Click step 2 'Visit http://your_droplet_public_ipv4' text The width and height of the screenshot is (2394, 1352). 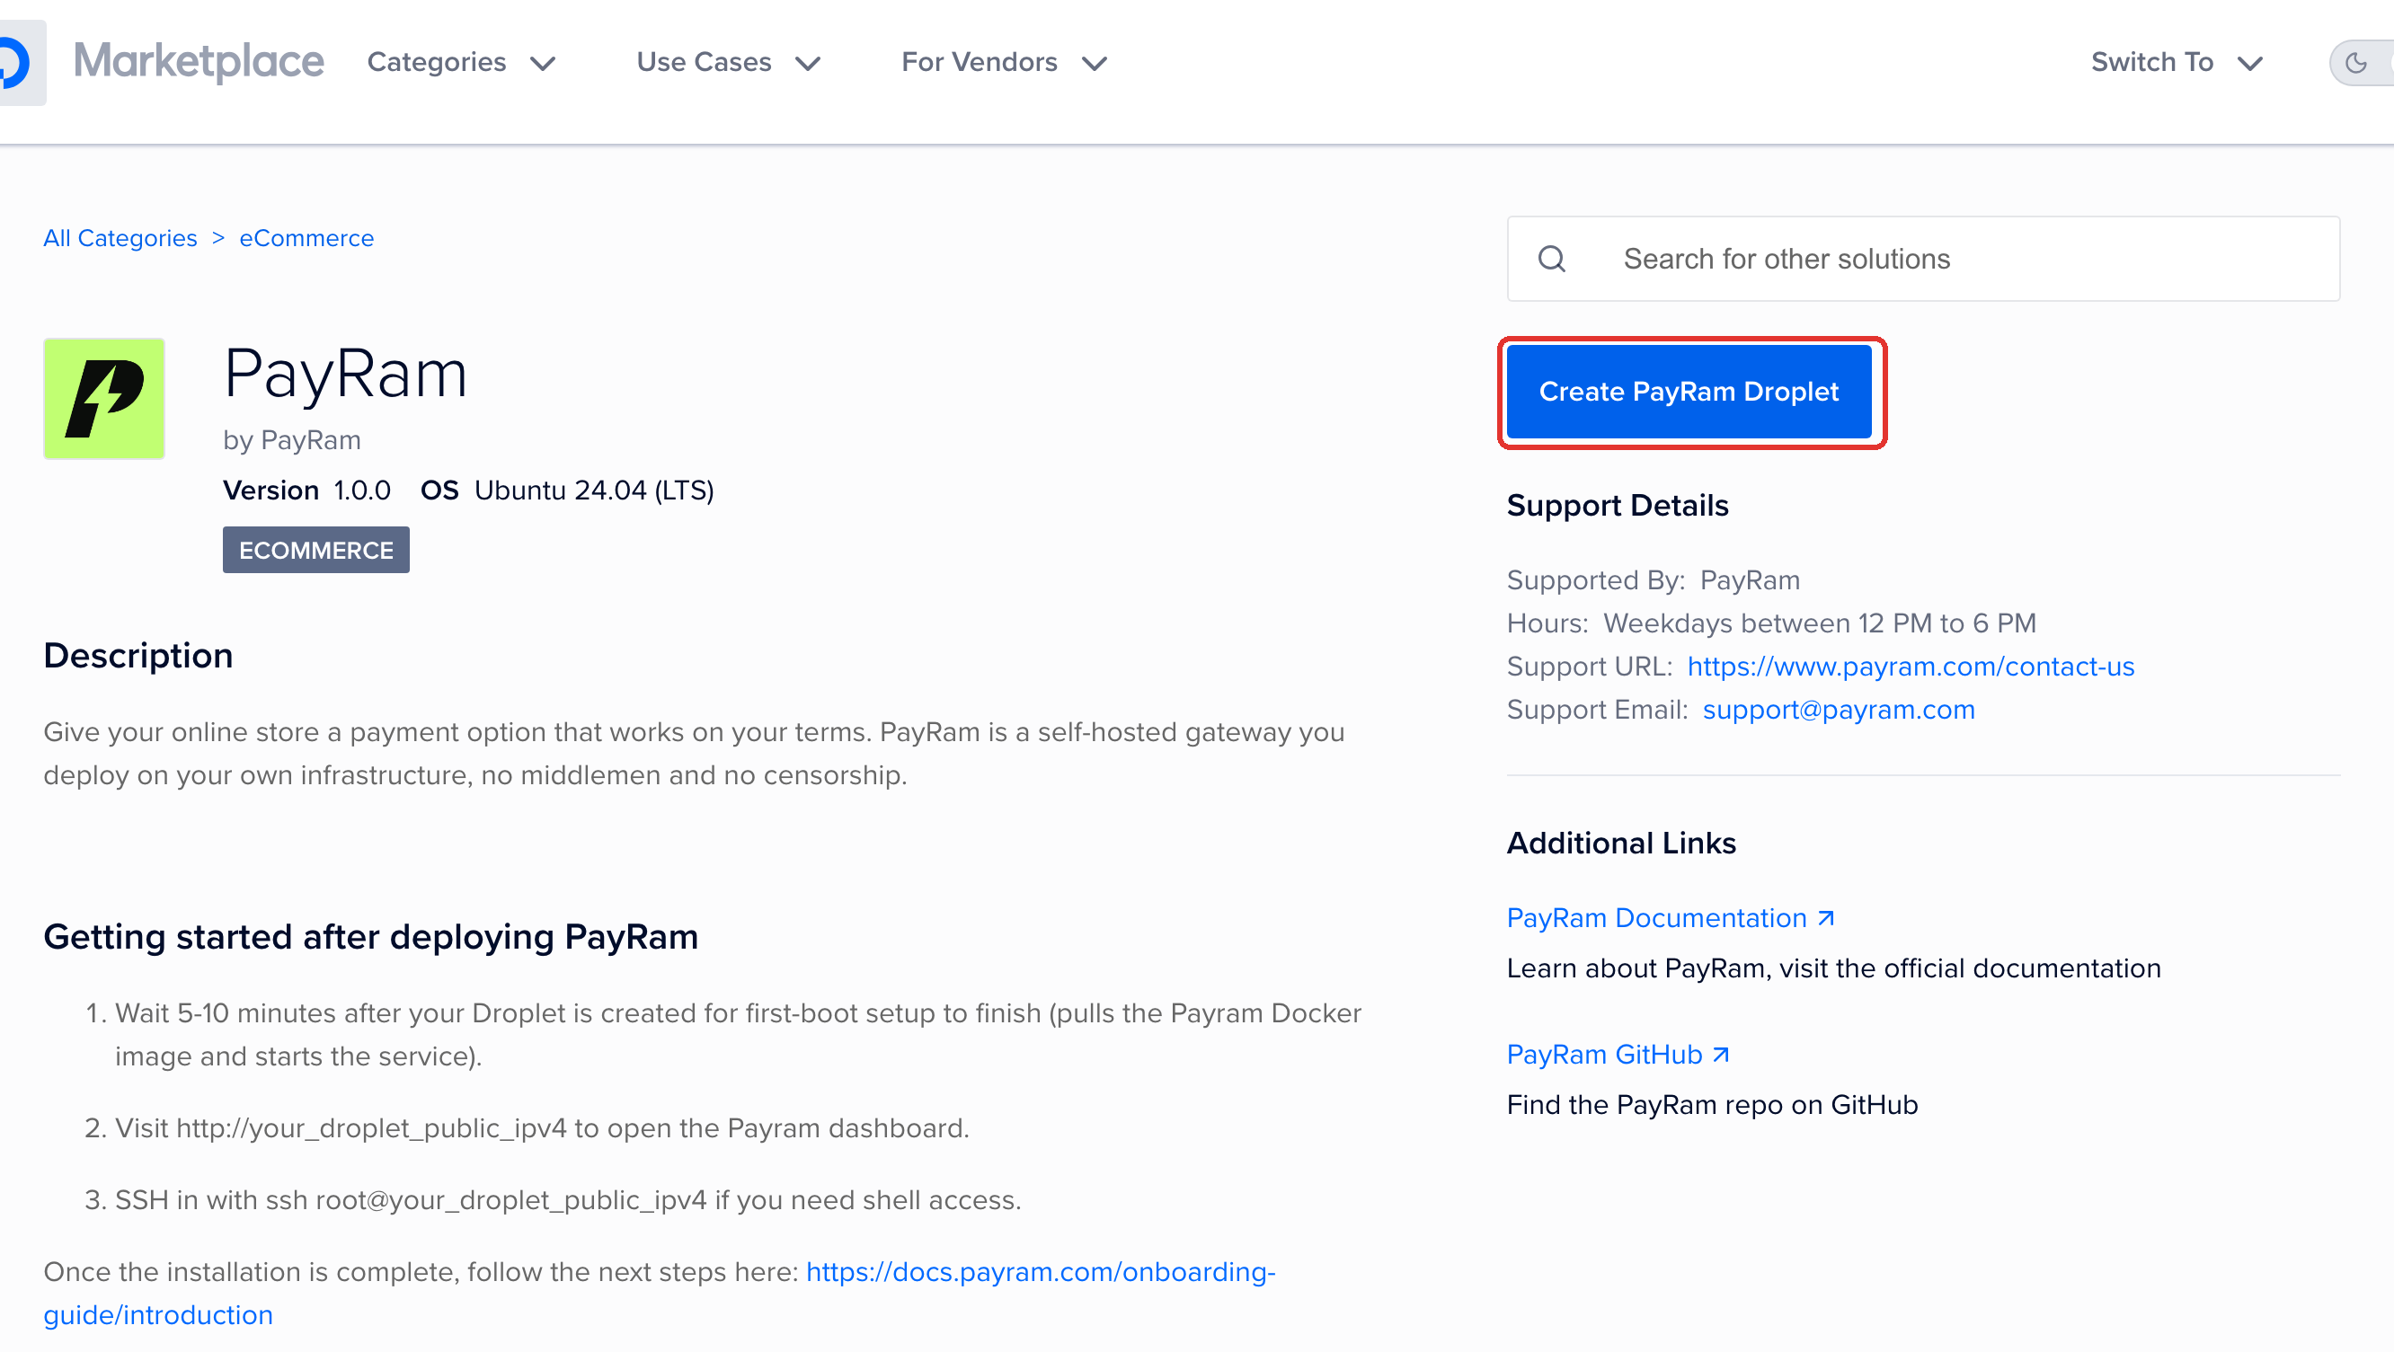click(542, 1128)
